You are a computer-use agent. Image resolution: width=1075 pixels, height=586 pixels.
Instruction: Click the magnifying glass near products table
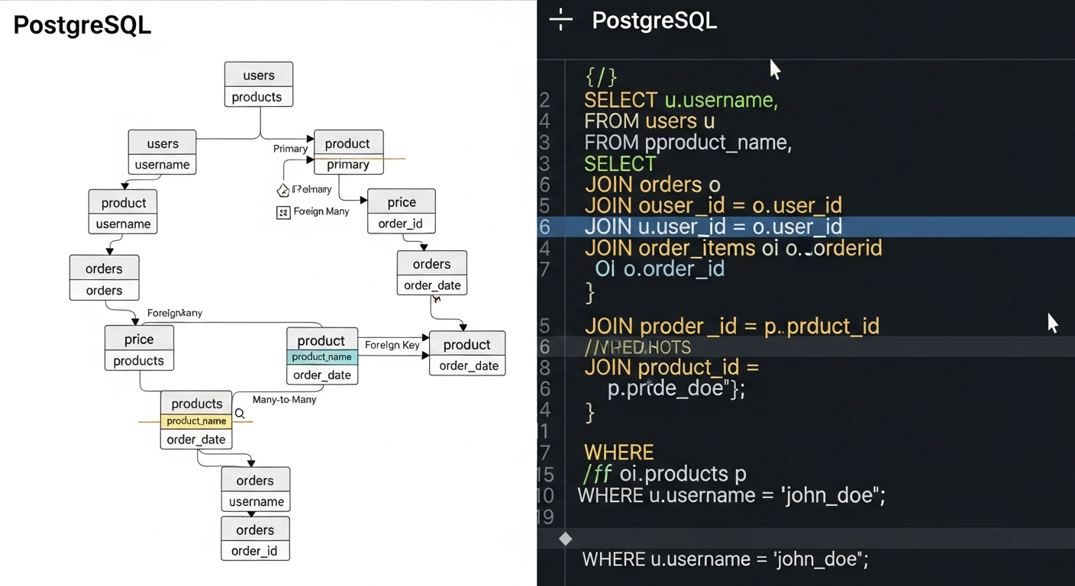(x=240, y=413)
